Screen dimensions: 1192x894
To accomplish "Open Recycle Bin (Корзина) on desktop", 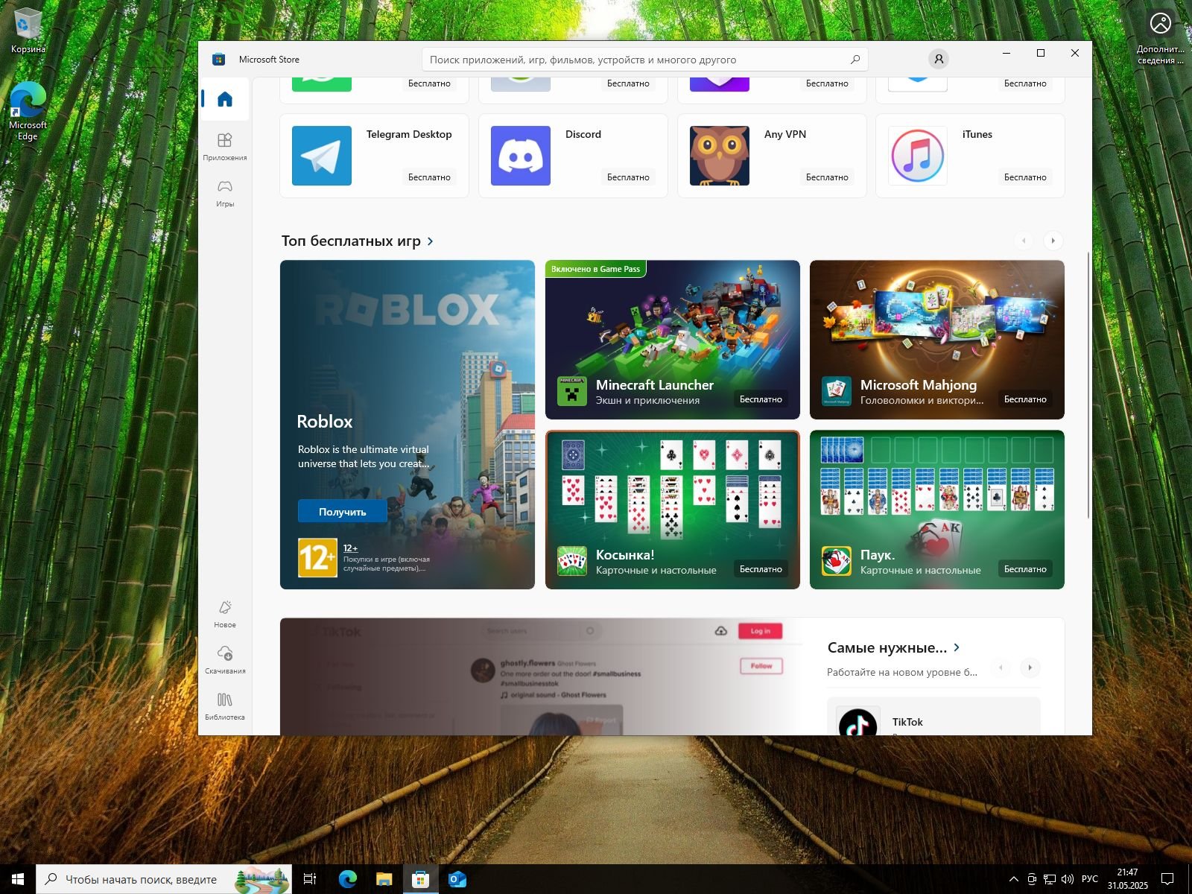I will click(28, 31).
